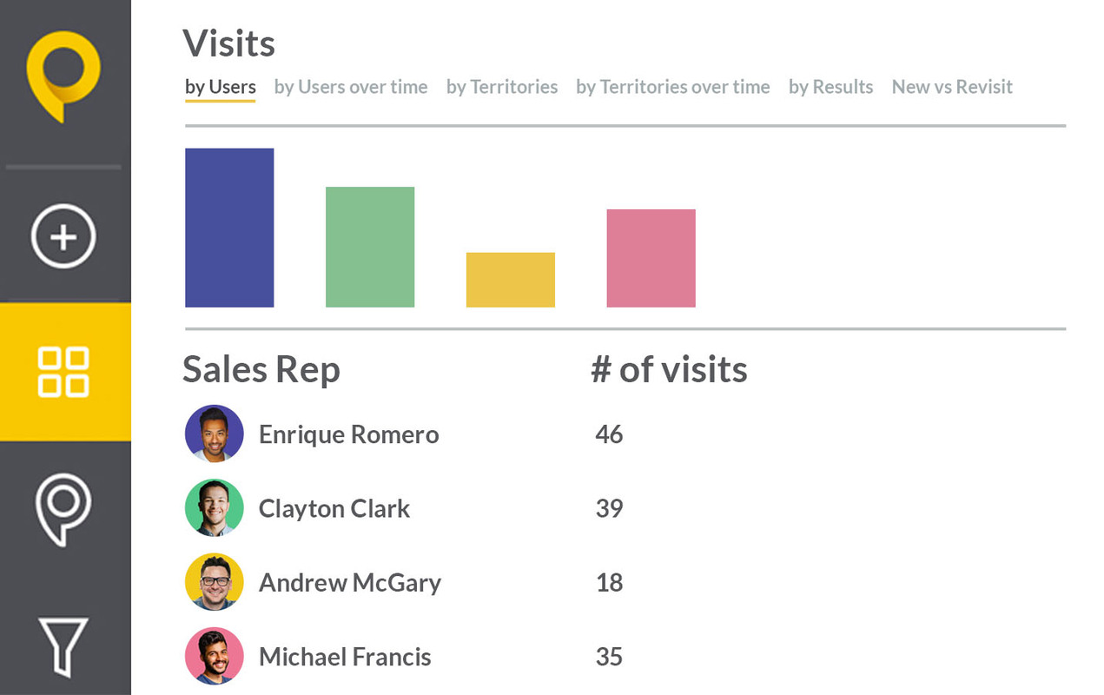Click the yellow location pin logo
Viewport: 1104px width, 695px height.
click(x=65, y=76)
